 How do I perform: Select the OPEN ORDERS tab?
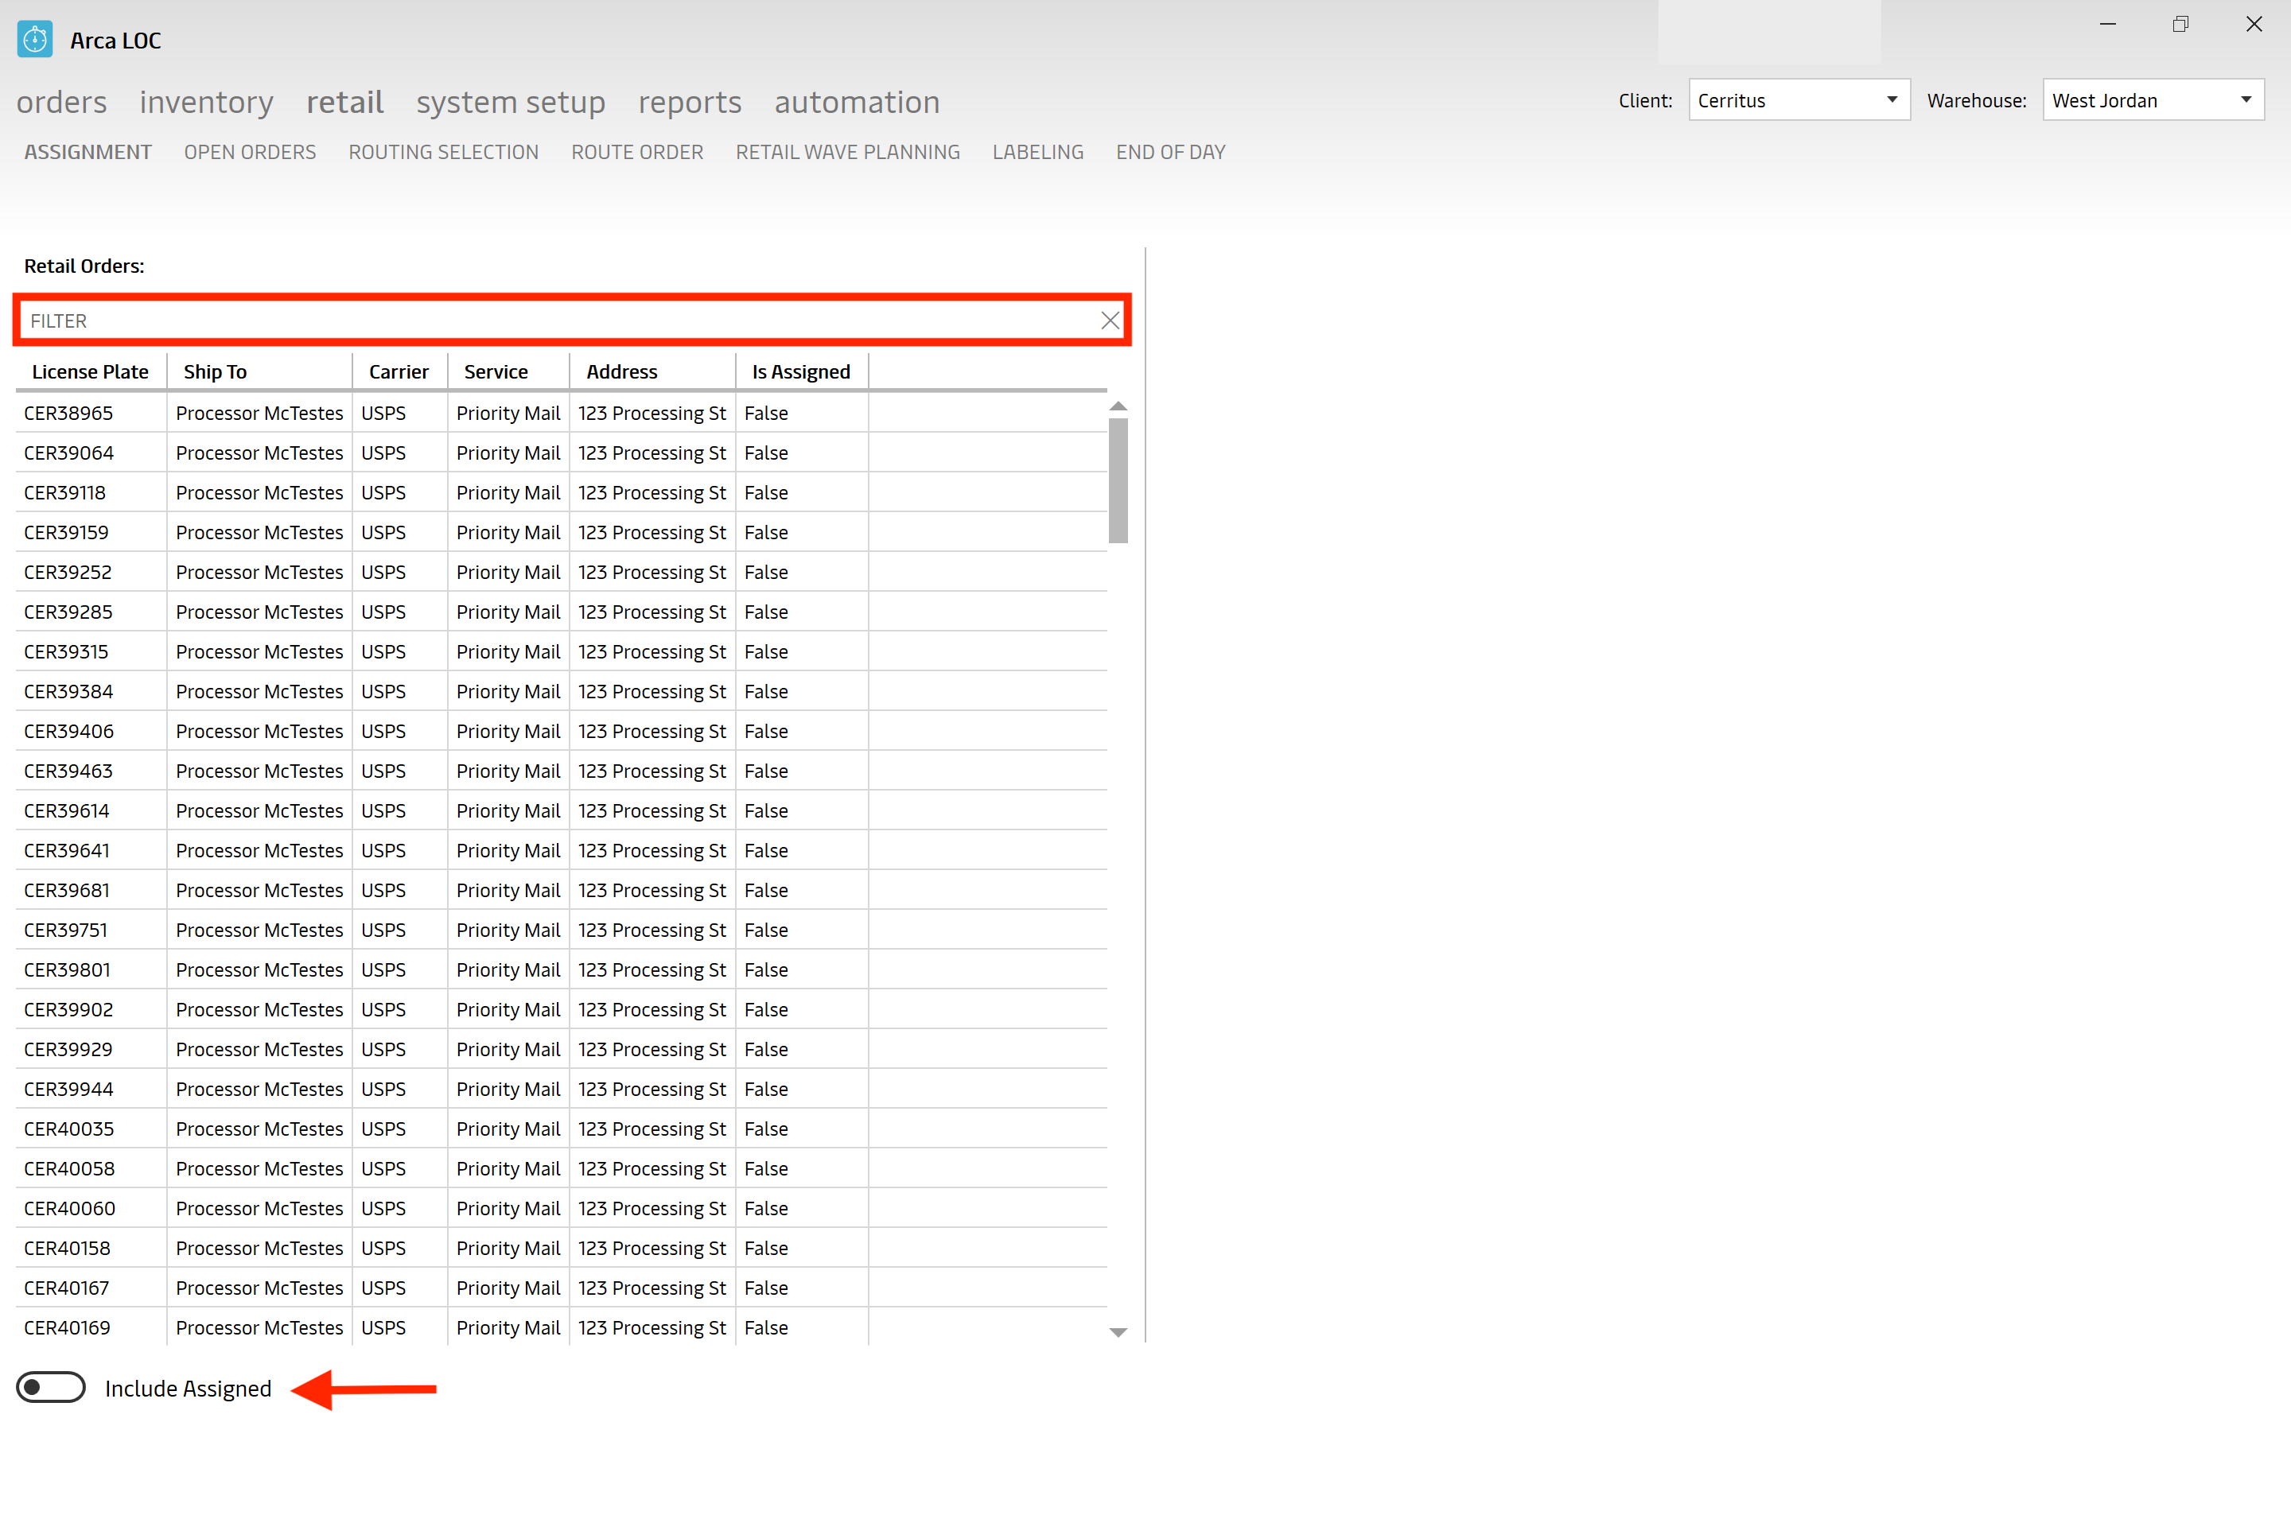(251, 152)
